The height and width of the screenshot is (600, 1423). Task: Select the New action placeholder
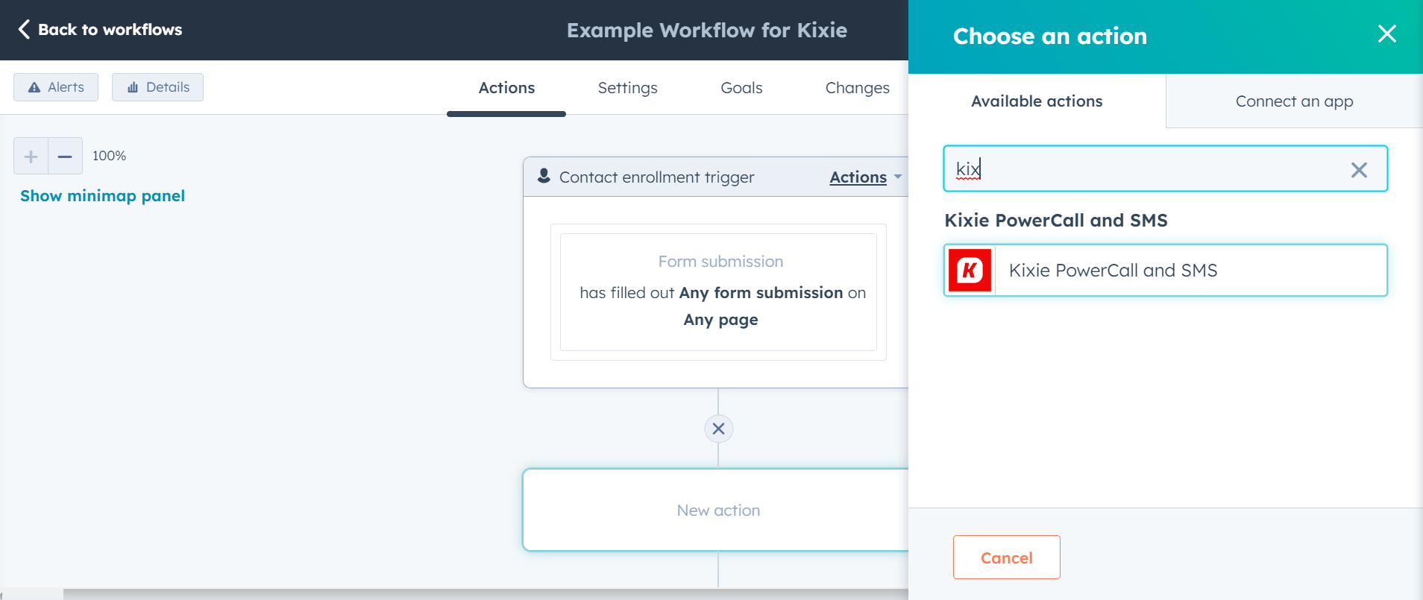[717, 510]
